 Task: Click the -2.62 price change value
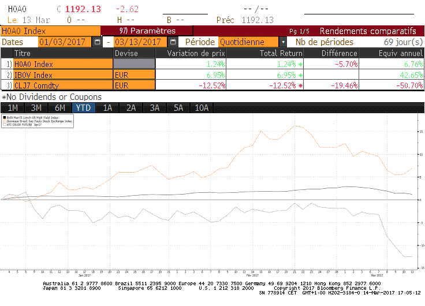click(127, 9)
